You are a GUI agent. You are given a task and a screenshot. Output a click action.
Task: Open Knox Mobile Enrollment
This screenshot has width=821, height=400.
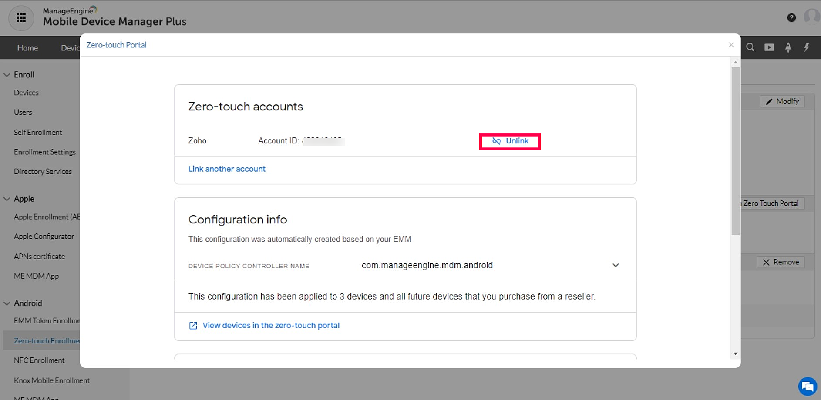[x=52, y=380]
